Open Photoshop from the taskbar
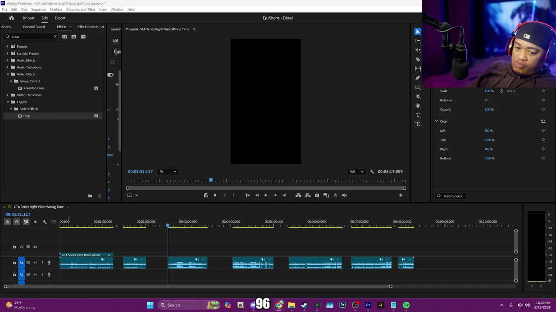The width and height of the screenshot is (556, 312). [x=342, y=305]
